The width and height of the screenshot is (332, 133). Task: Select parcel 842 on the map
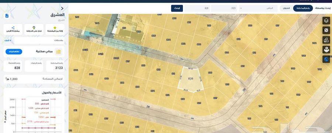tap(91, 74)
